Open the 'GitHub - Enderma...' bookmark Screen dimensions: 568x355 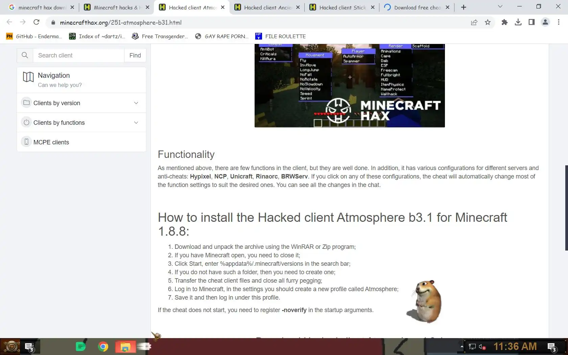(34, 36)
